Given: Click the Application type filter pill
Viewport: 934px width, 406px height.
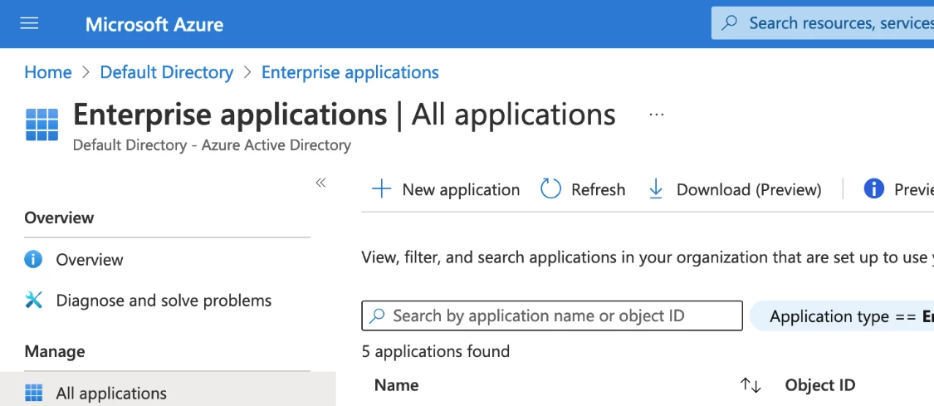Looking at the screenshot, I should pyautogui.click(x=843, y=316).
